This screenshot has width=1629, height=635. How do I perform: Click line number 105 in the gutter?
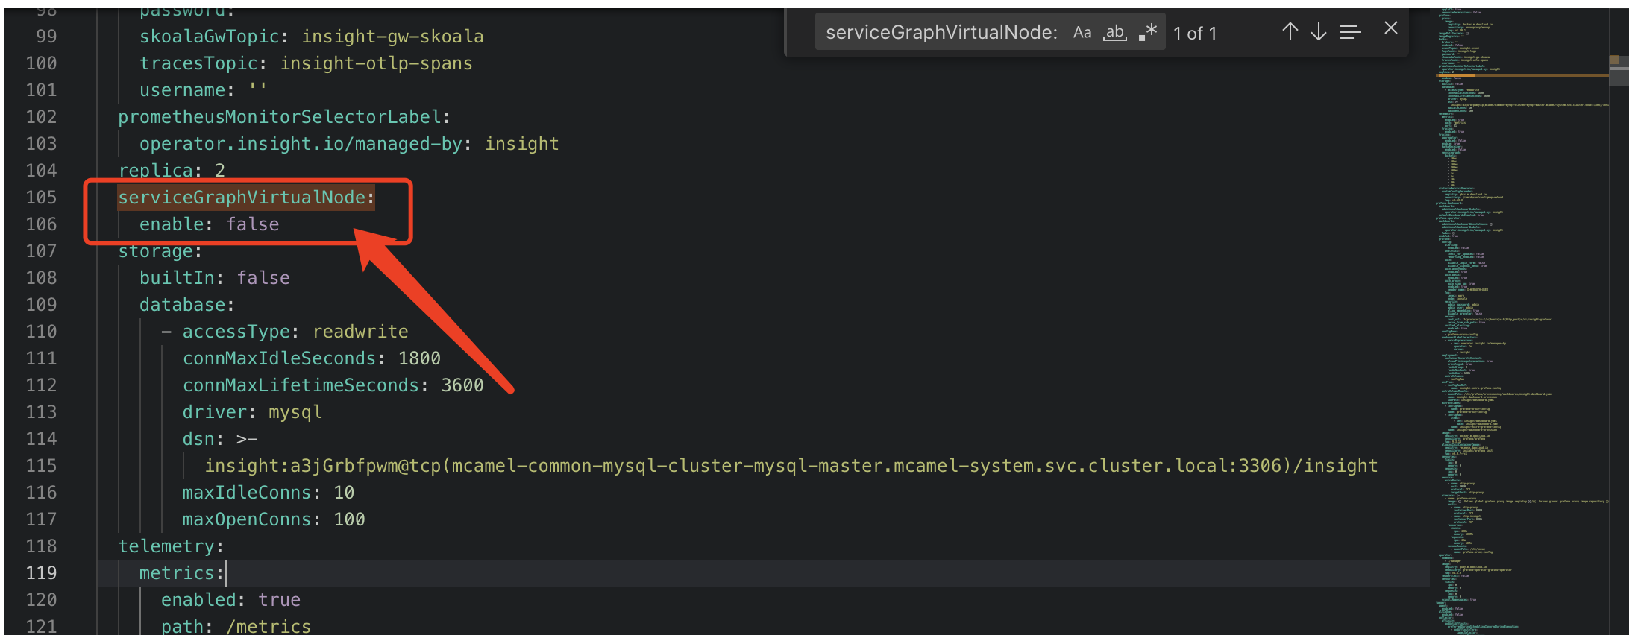coord(41,198)
